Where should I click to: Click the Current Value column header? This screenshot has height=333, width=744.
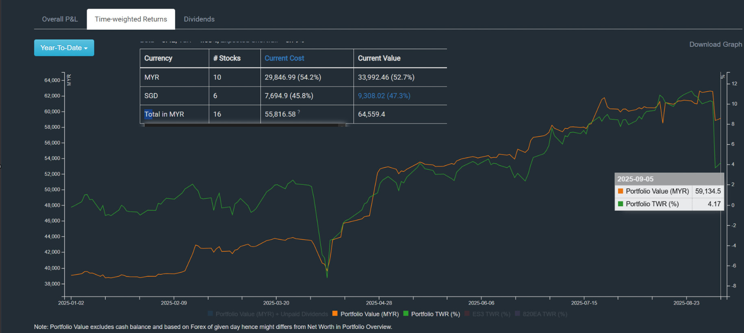pyautogui.click(x=379, y=58)
